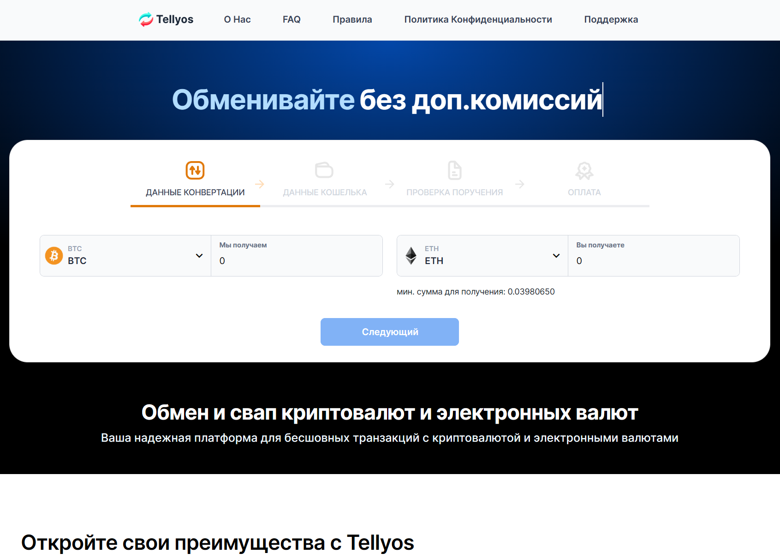Expand the sending currency selector chevron

click(x=199, y=255)
